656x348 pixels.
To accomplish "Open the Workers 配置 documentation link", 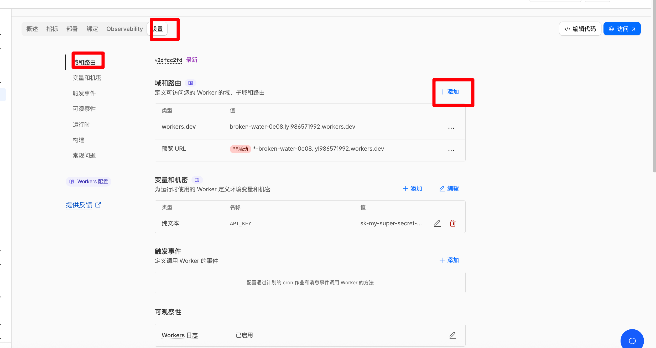I will click(88, 181).
